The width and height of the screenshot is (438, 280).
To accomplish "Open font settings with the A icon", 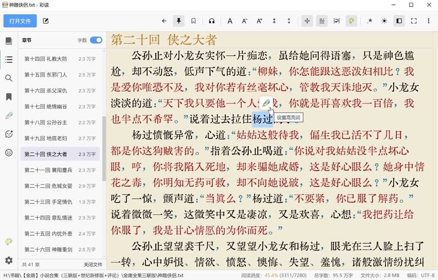I will (230, 21).
